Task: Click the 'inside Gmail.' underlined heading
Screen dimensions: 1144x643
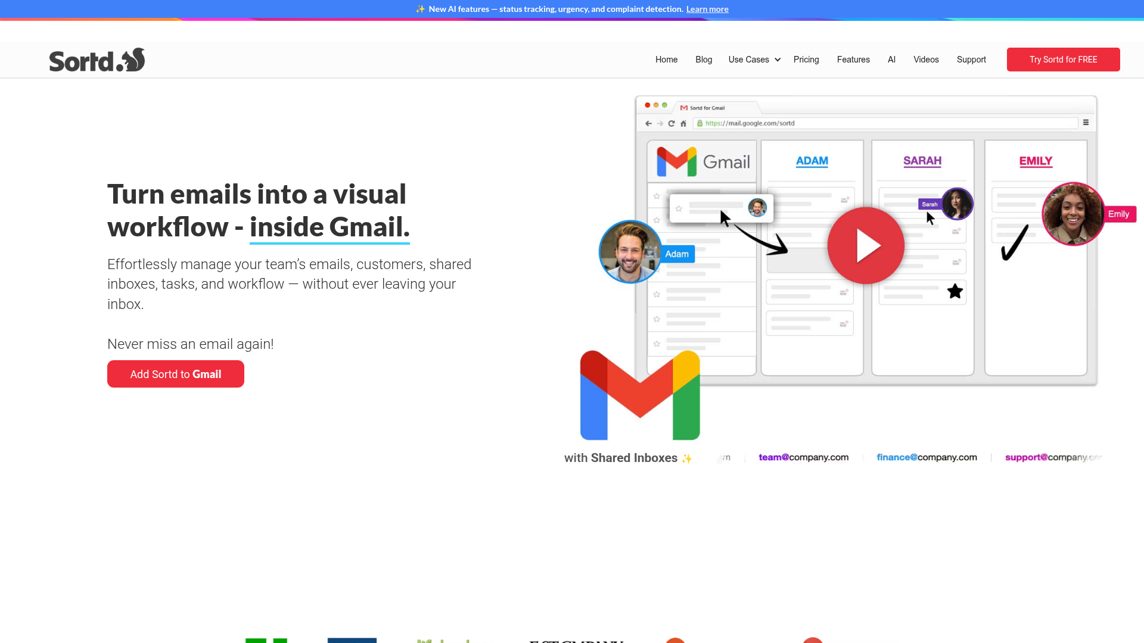Action: click(329, 227)
